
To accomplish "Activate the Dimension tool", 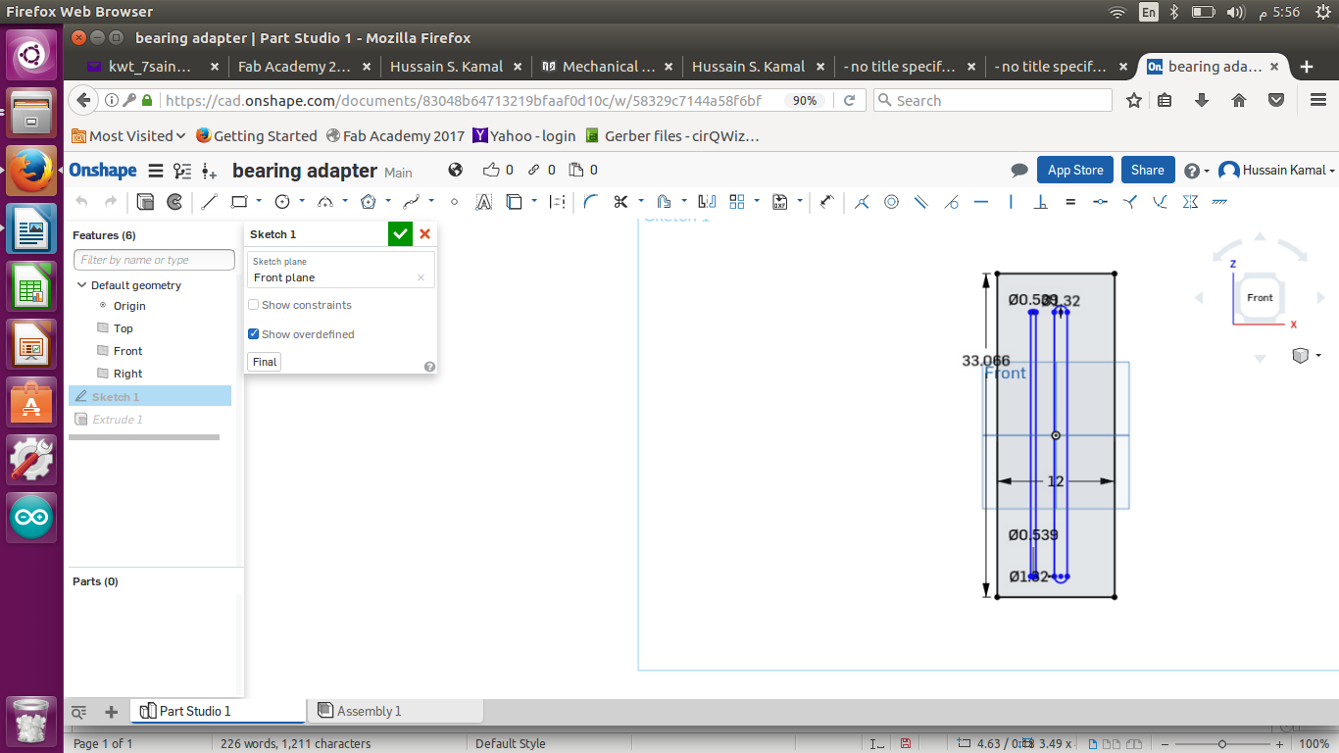I will tap(826, 202).
